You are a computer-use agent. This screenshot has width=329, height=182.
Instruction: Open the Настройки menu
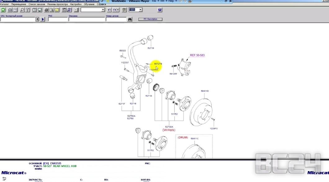point(76,4)
